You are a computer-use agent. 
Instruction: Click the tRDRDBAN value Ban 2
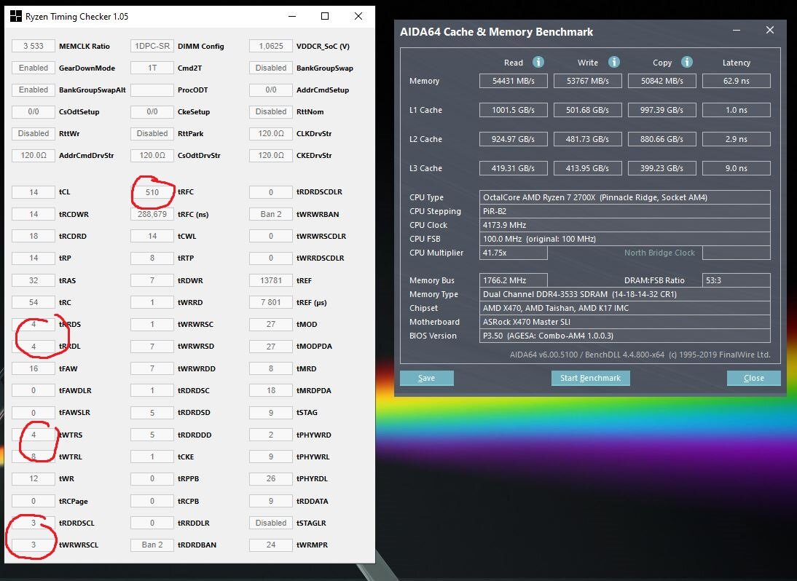(152, 545)
